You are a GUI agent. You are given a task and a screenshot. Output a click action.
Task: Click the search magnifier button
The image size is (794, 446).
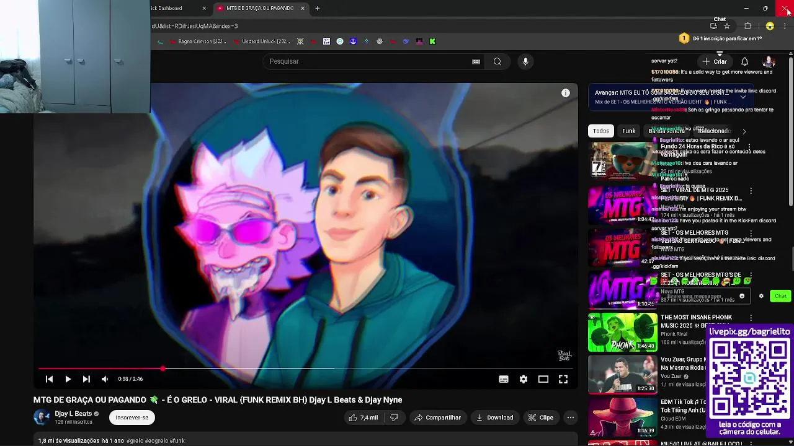(497, 61)
